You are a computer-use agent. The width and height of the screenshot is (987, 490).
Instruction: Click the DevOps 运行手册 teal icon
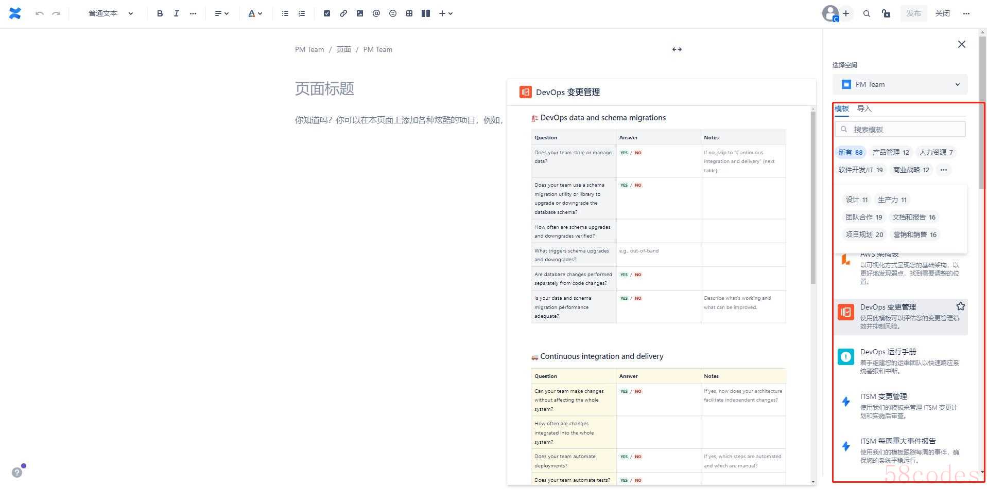tap(845, 356)
